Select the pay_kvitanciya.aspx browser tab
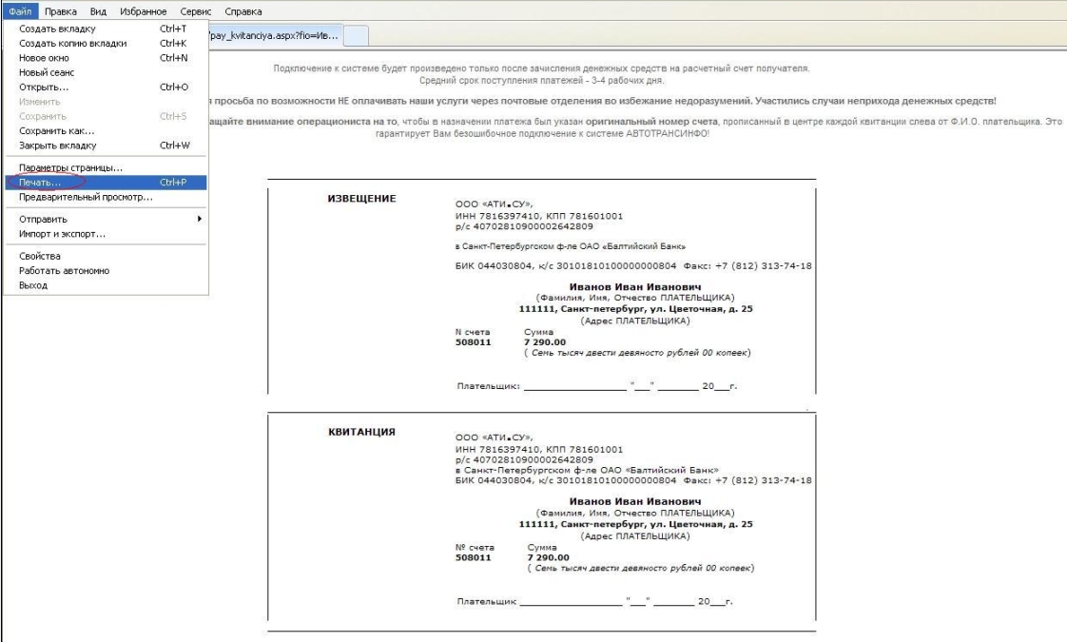 [274, 34]
